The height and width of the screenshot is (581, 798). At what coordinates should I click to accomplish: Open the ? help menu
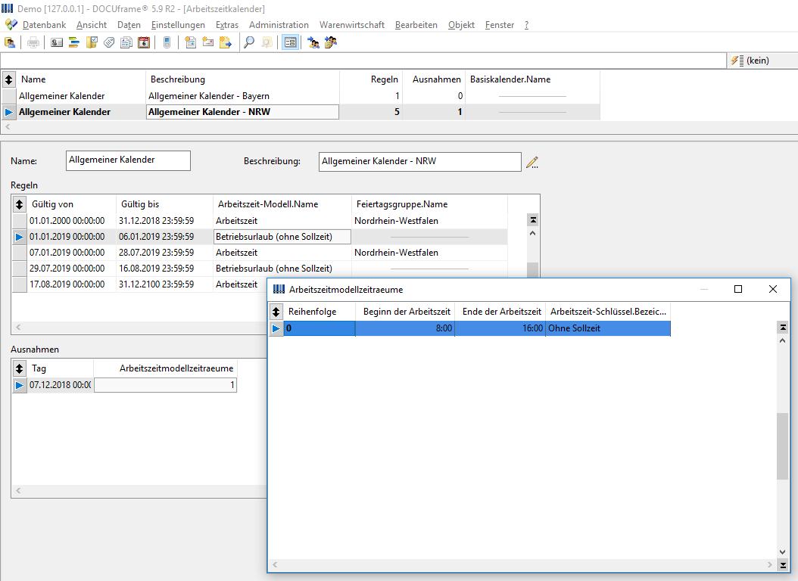[526, 25]
